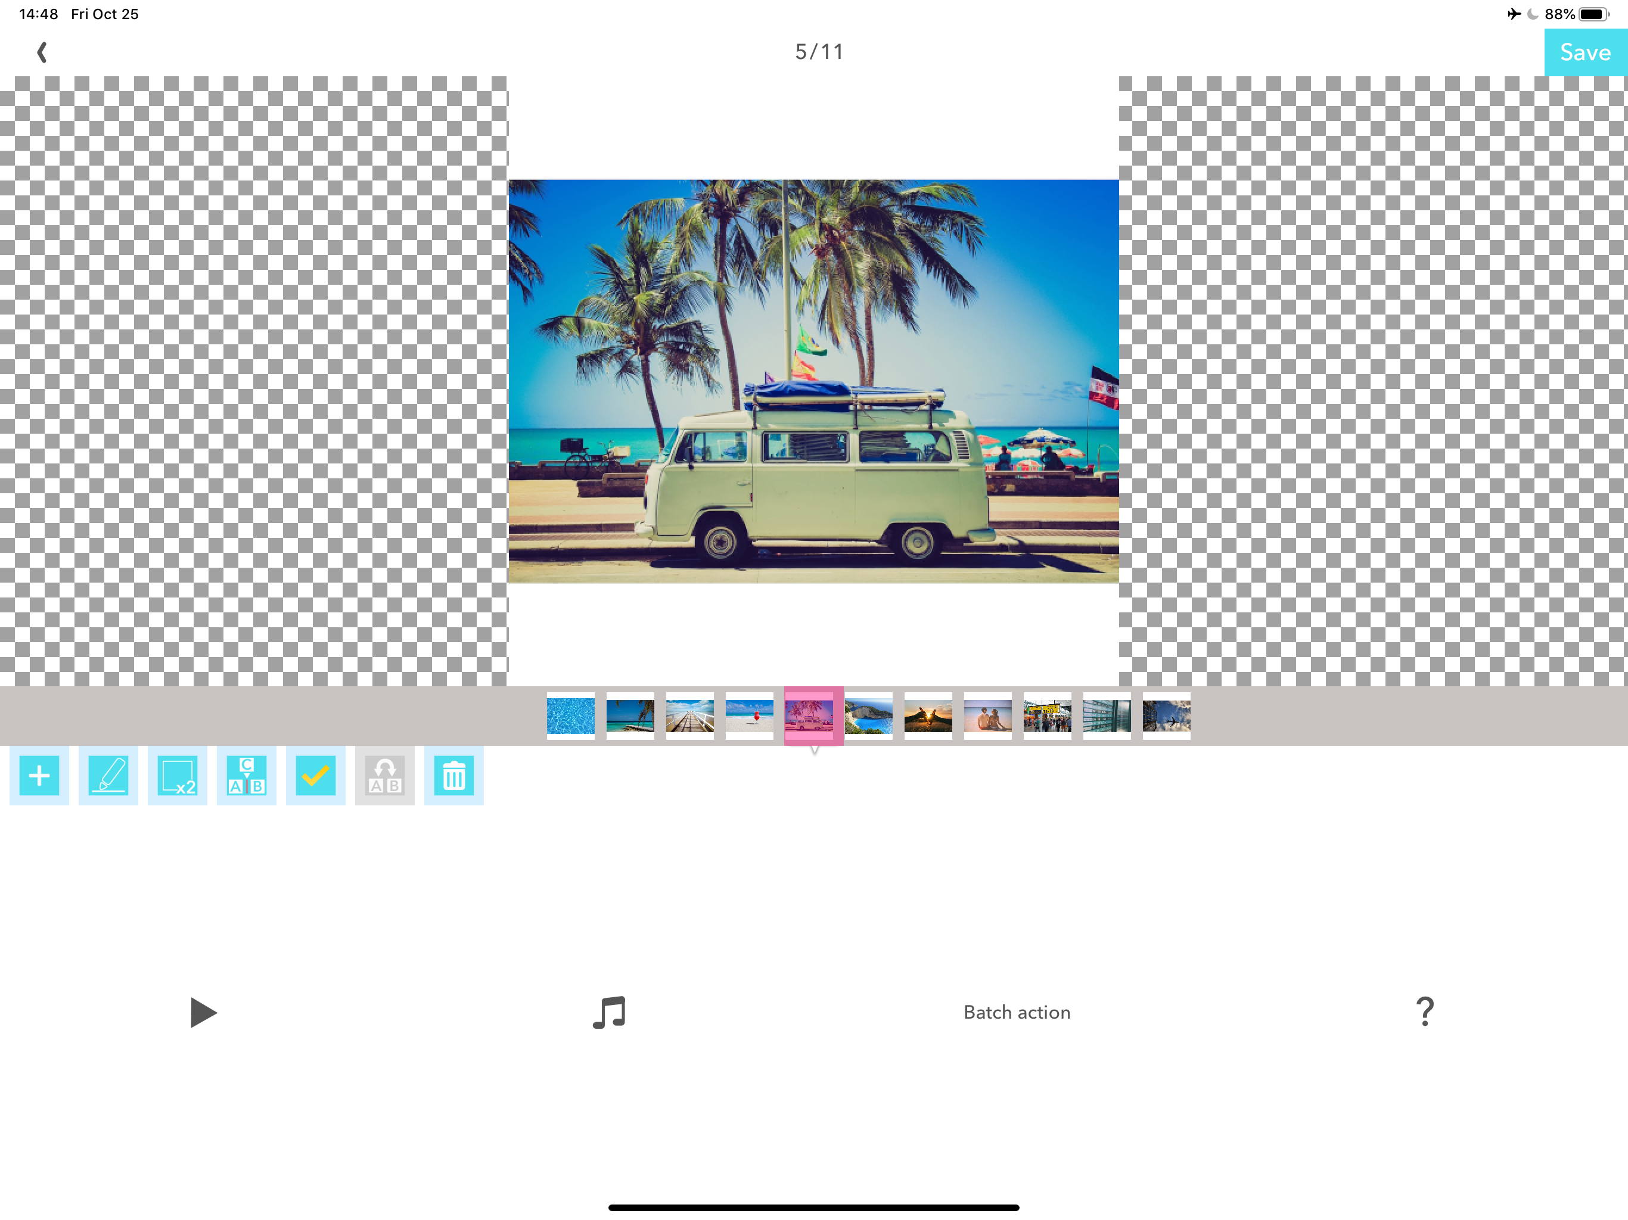Tap the 14:48 clock in status bar

pos(38,14)
